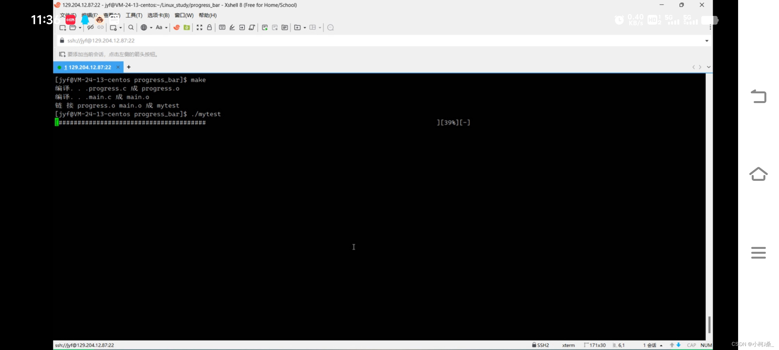Click the greyed chat bubble help icon
The image size is (779, 350).
330,28
